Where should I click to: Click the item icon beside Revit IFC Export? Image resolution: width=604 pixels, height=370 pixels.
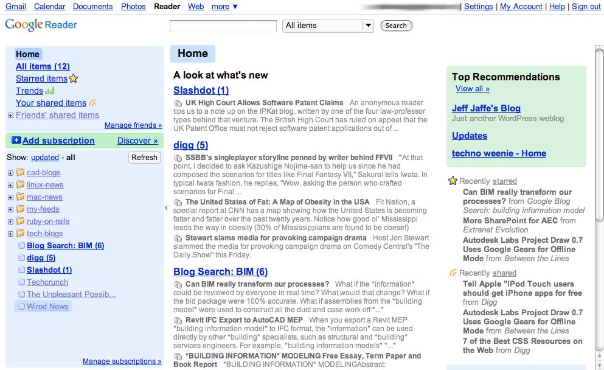pos(178,320)
